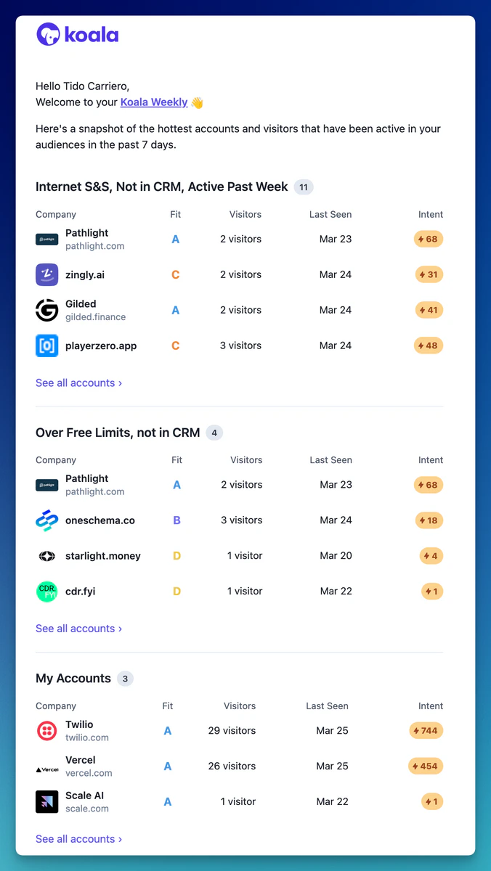Viewport: 491px width, 871px height.
Task: Click the Internet S&S, Not in CRM heading
Action: (162, 187)
